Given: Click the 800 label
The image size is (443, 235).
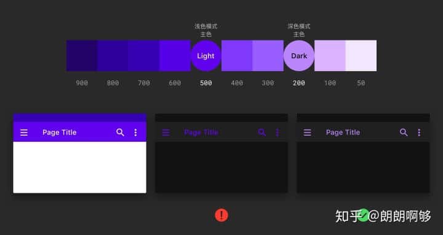Looking at the screenshot, I should (x=113, y=83).
